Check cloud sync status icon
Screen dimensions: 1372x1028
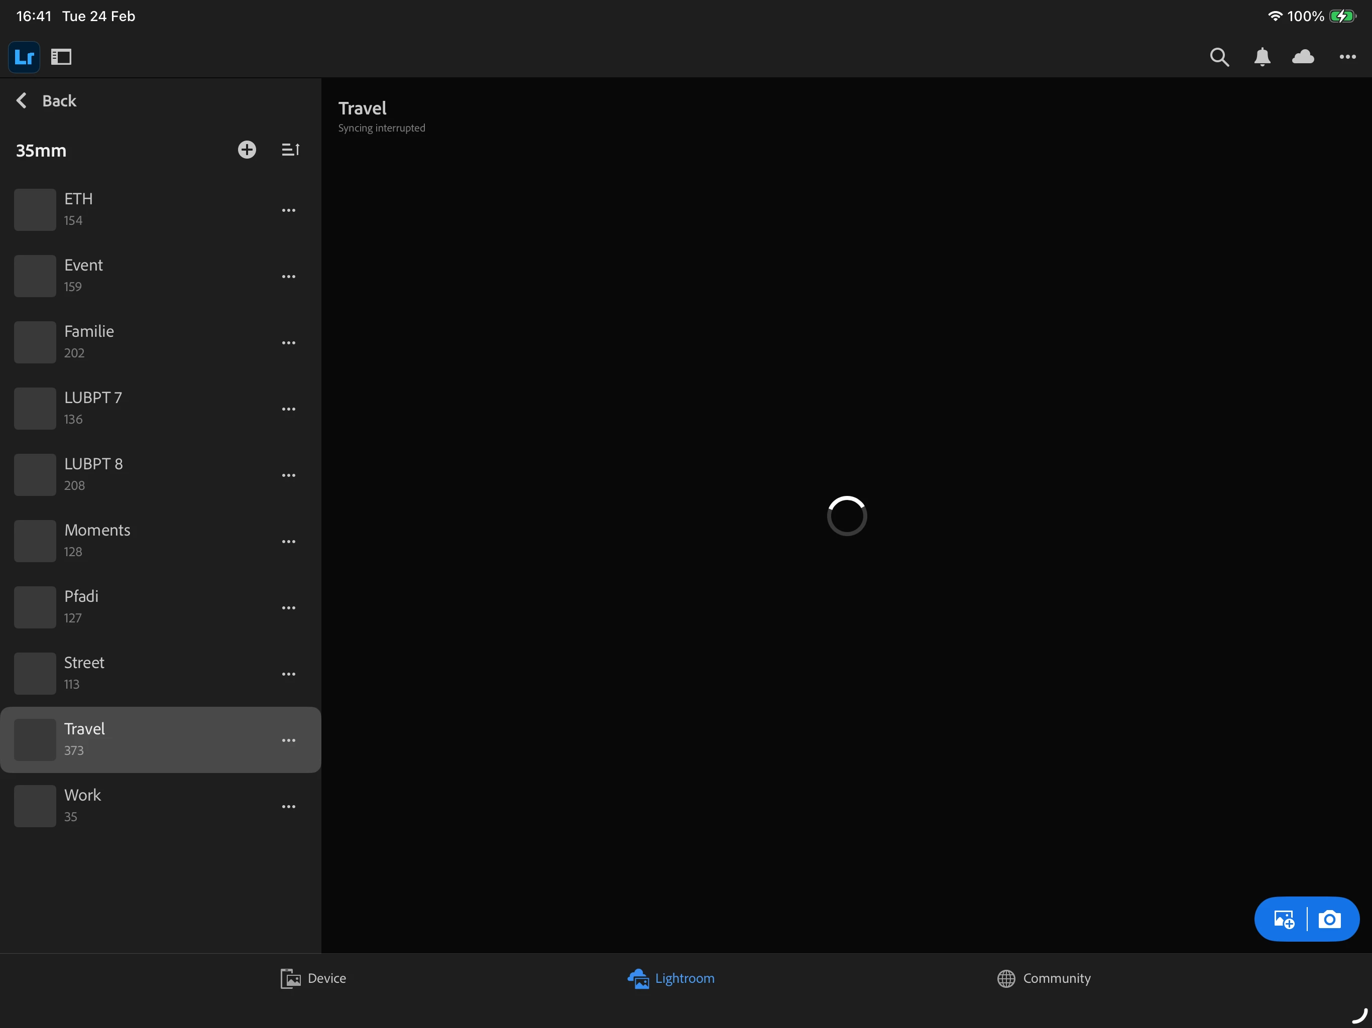(1303, 57)
